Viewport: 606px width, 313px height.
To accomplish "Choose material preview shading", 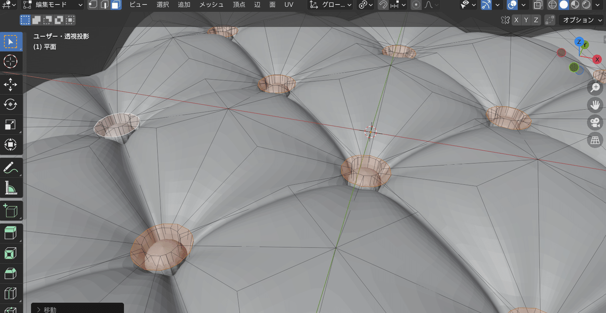I will tap(575, 5).
